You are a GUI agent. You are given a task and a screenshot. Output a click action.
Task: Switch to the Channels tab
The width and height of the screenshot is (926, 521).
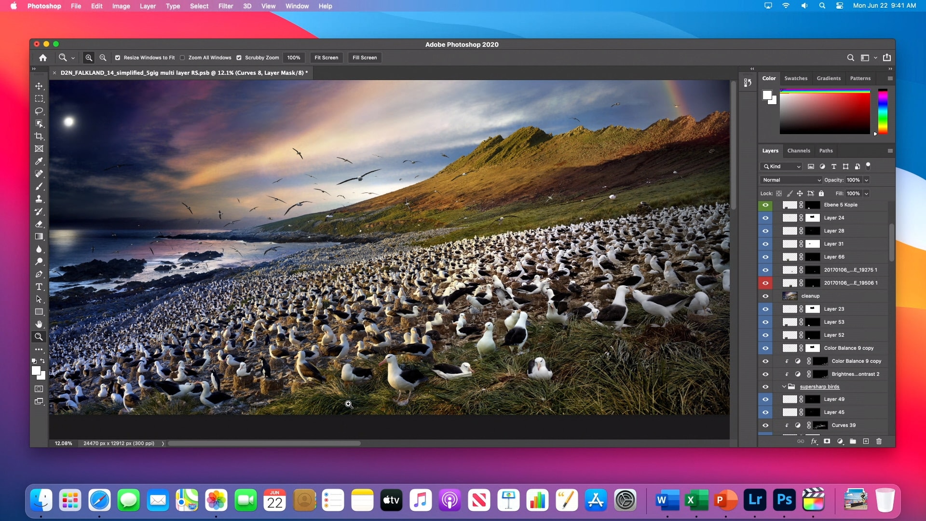coord(799,150)
